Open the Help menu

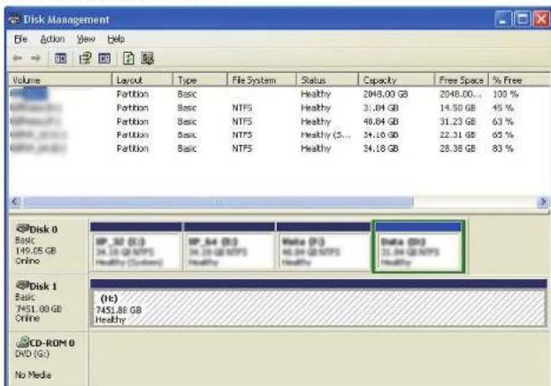116,39
